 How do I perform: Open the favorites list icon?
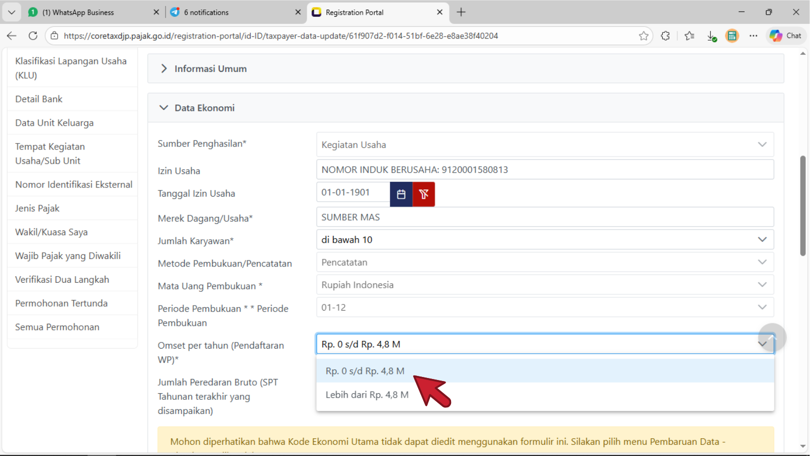689,36
